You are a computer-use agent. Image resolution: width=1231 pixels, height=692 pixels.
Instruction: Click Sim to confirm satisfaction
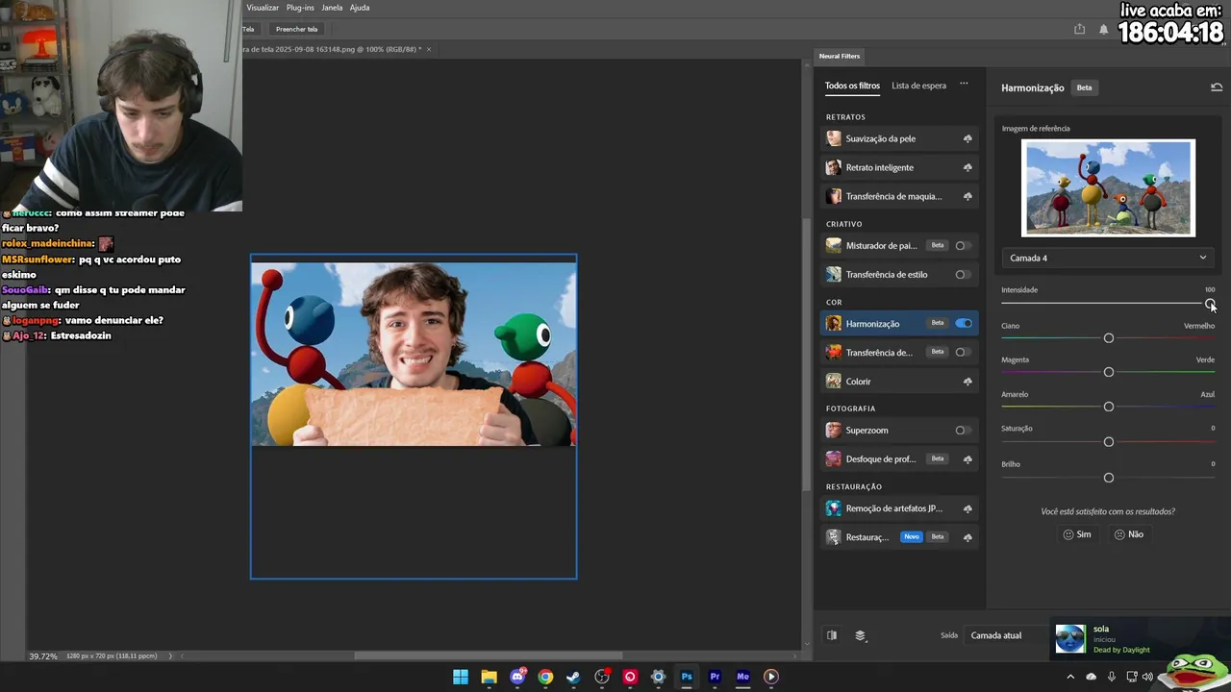pyautogui.click(x=1077, y=534)
